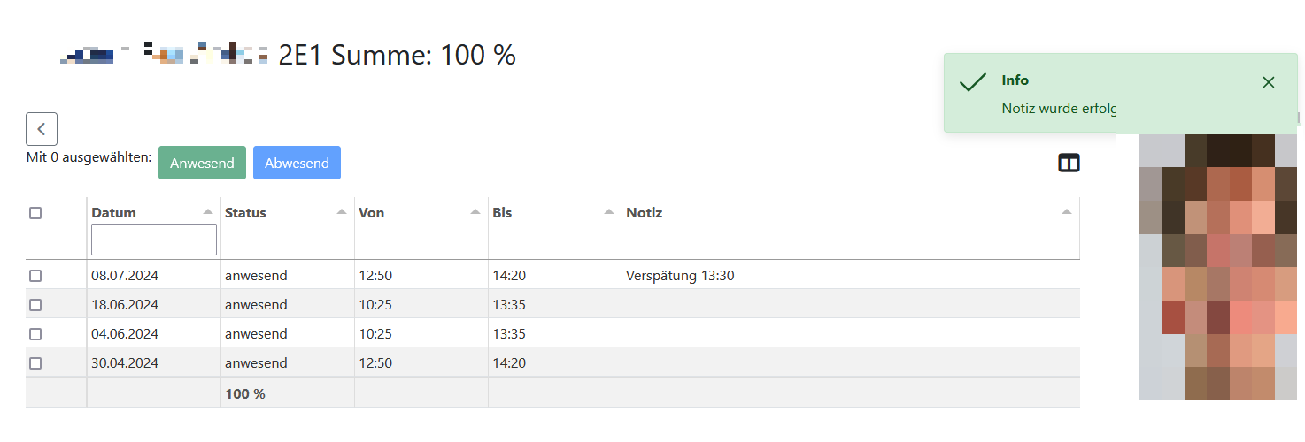Click the pixelated student photo
Viewport: 1305px width, 442px height.
pos(1218,267)
